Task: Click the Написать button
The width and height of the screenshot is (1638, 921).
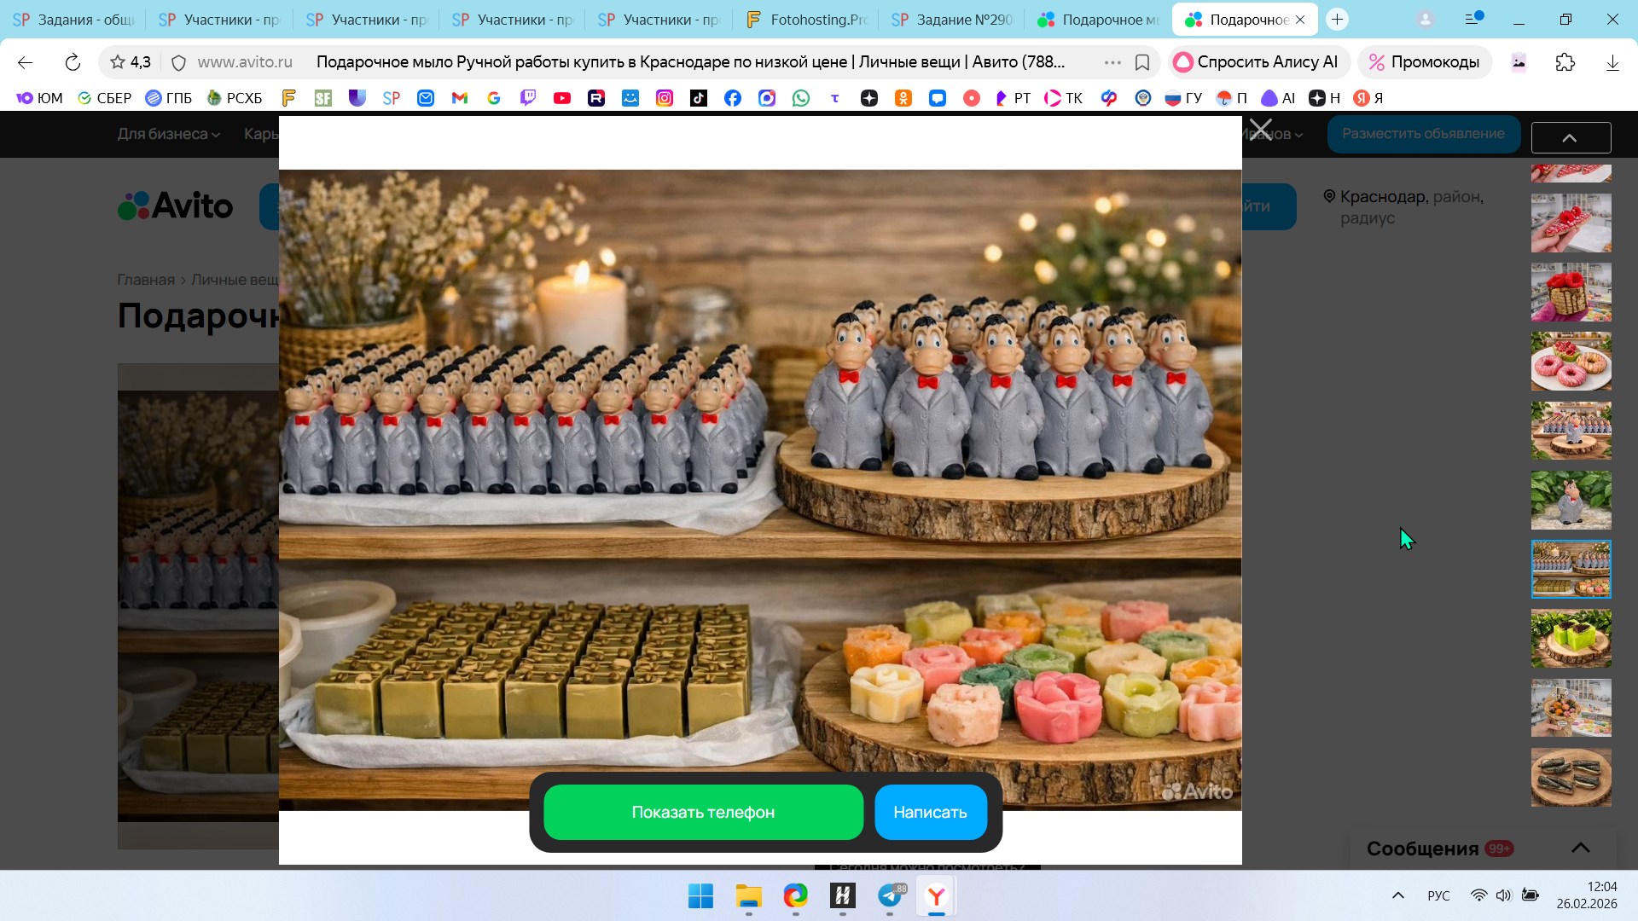Action: pos(930,812)
